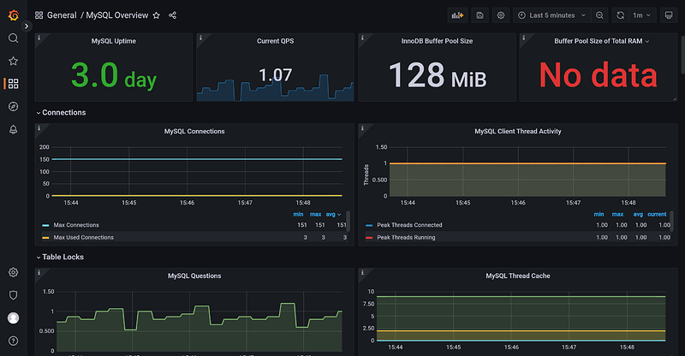Open the General folder breadcrumb
This screenshot has height=356, width=685.
pos(62,15)
